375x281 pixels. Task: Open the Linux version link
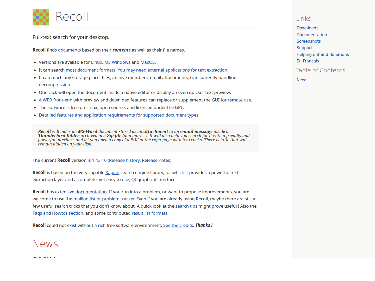pos(97,62)
